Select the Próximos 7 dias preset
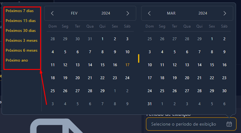The width and height of the screenshot is (241, 133). pyautogui.click(x=19, y=11)
